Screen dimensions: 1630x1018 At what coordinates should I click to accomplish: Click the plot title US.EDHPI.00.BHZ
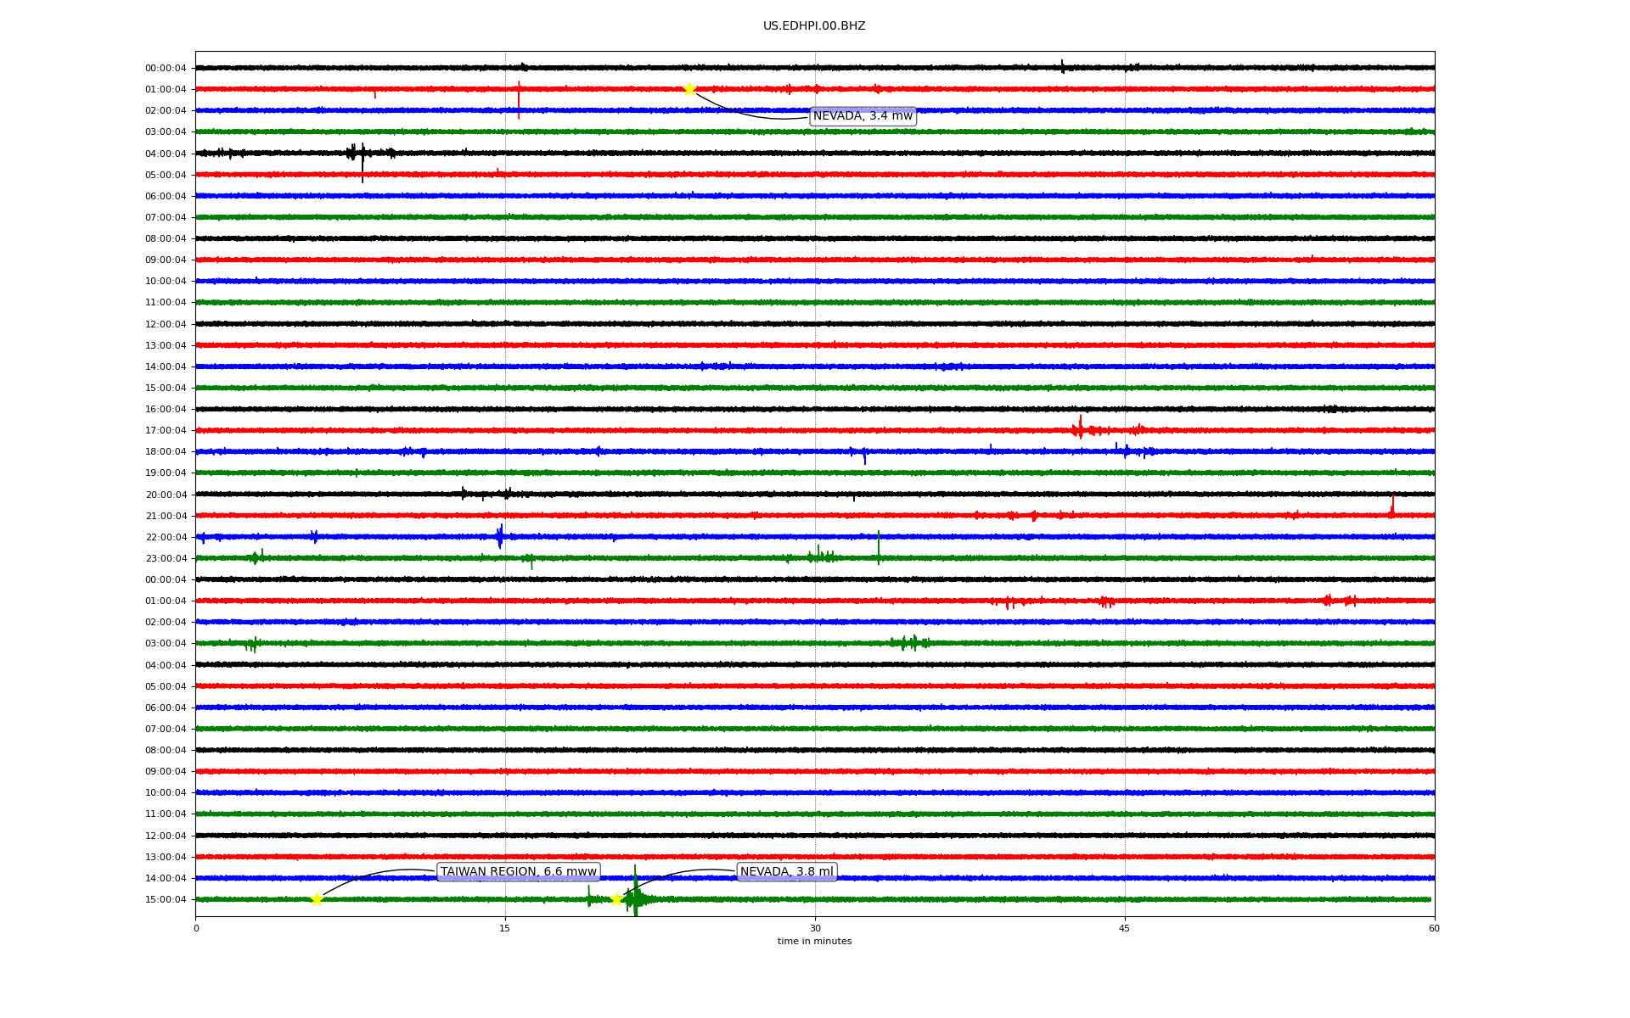pos(814,26)
